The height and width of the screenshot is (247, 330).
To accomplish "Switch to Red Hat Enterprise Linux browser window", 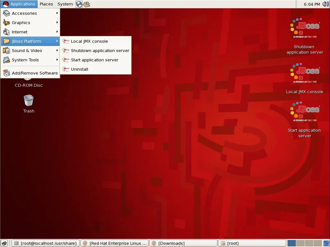I will (115, 243).
